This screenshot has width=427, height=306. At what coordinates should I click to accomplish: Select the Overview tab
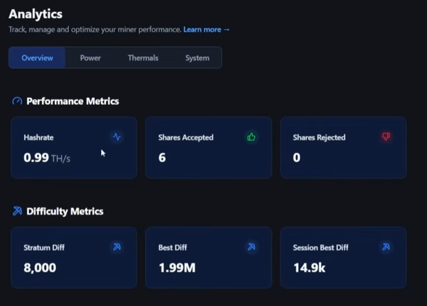click(x=37, y=58)
